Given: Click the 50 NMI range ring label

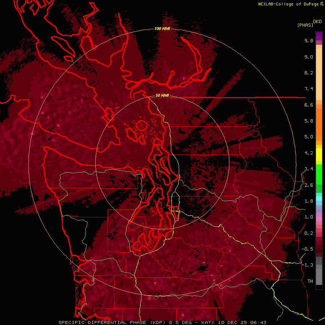Looking at the screenshot, I should pyautogui.click(x=162, y=95).
